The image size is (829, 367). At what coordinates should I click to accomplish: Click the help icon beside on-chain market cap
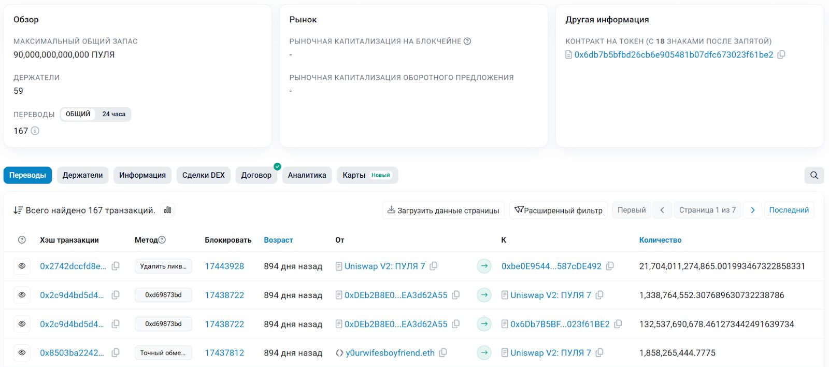click(467, 41)
